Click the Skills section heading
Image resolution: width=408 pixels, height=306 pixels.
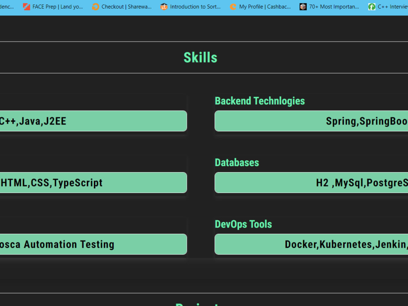click(x=200, y=58)
